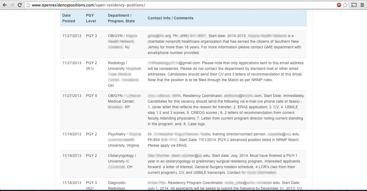Click the @gmail.com email in the Radiology row
This screenshot has width=367, height=191.
174,63
